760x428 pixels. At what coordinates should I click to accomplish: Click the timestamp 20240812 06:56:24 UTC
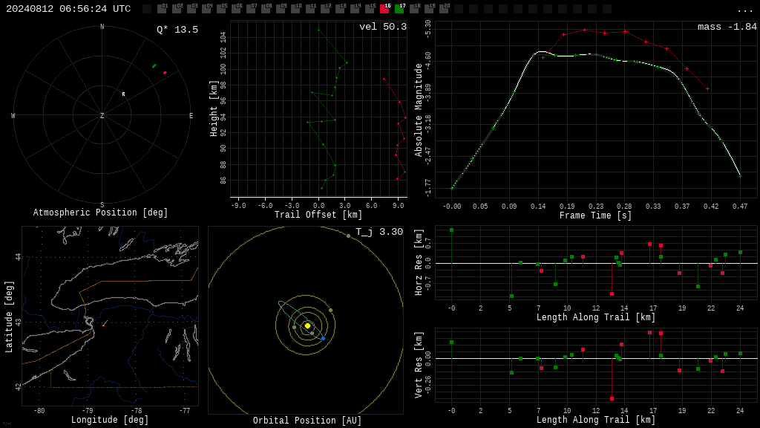point(68,9)
